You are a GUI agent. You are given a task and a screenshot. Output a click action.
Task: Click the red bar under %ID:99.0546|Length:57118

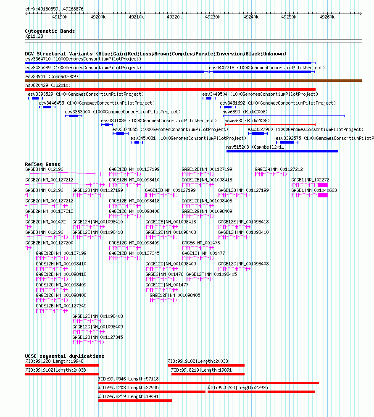pyautogui.click(x=209, y=383)
